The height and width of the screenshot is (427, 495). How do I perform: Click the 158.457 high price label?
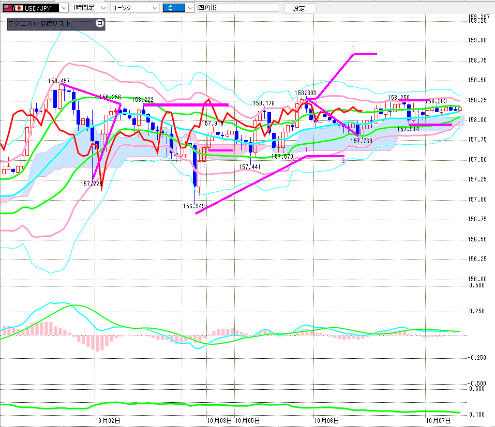tap(59, 81)
